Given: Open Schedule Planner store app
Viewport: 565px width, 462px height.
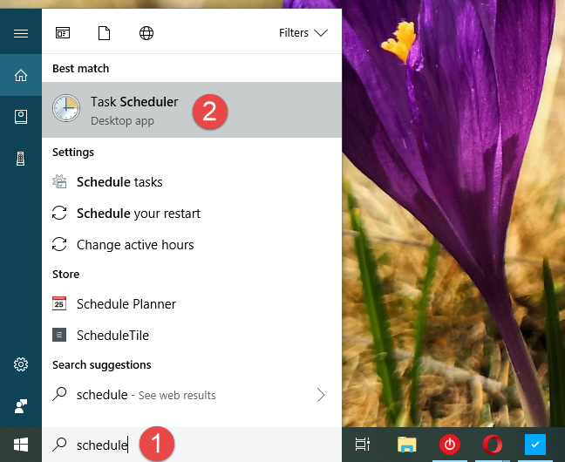Looking at the screenshot, I should click(x=126, y=304).
